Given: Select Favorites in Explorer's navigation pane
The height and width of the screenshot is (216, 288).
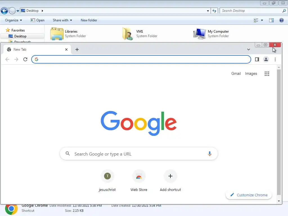Looking at the screenshot, I should 18,30.
